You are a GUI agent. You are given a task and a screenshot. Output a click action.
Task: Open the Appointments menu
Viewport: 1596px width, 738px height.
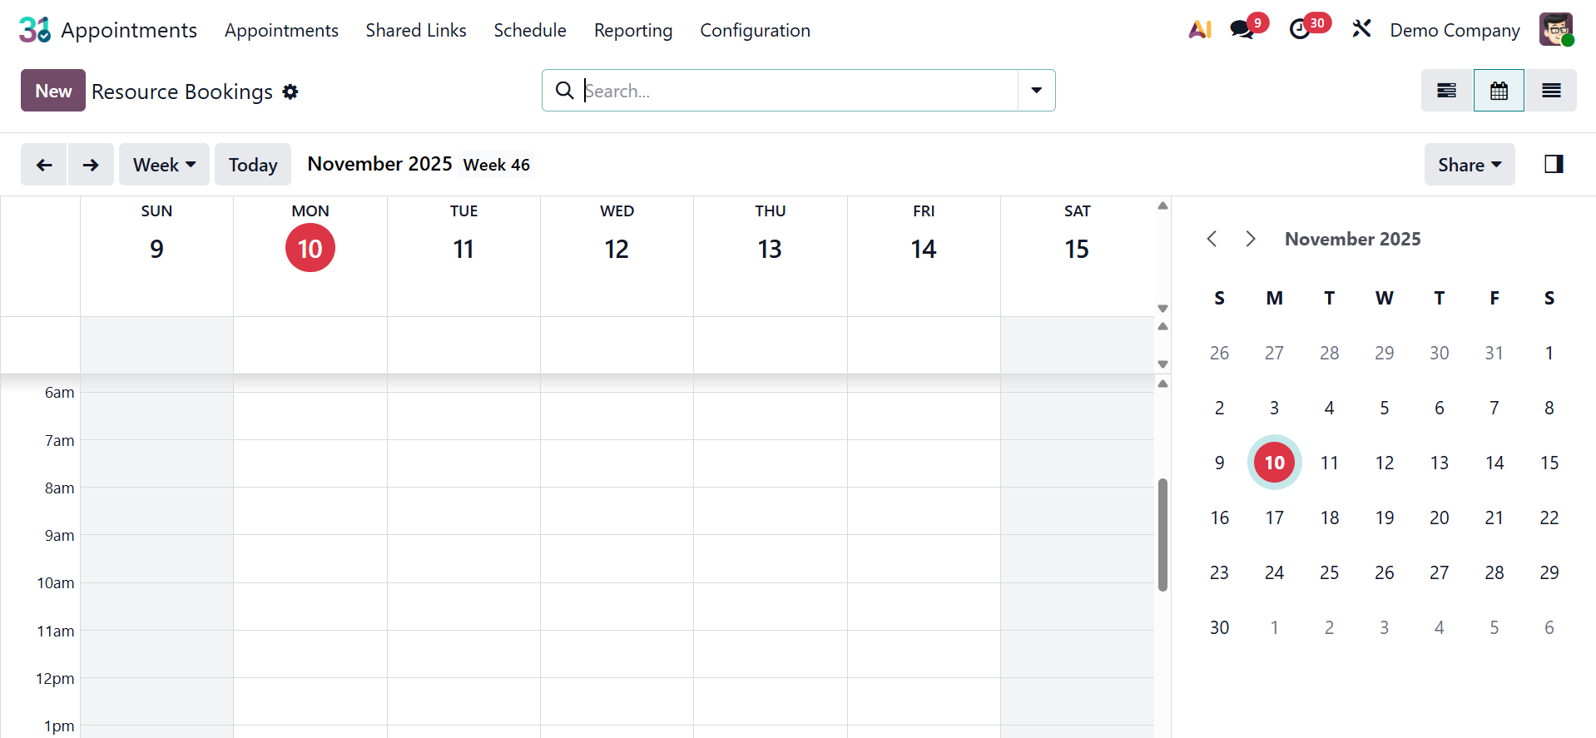coord(281,30)
